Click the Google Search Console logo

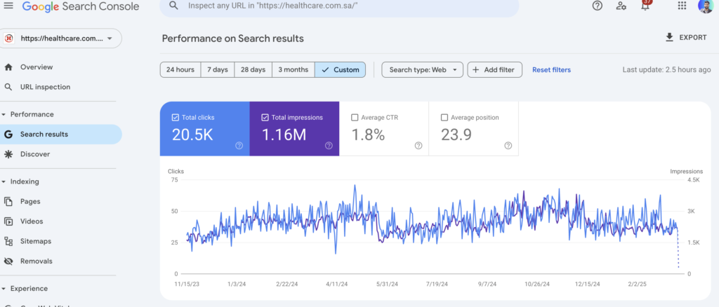point(80,6)
